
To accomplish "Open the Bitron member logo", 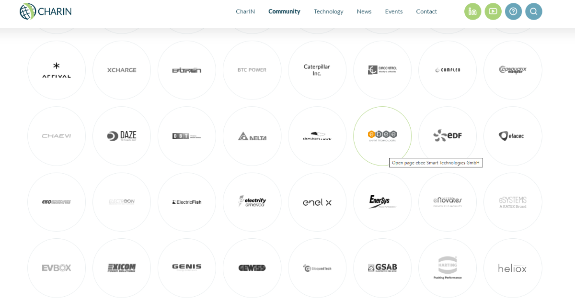I will [x=187, y=70].
